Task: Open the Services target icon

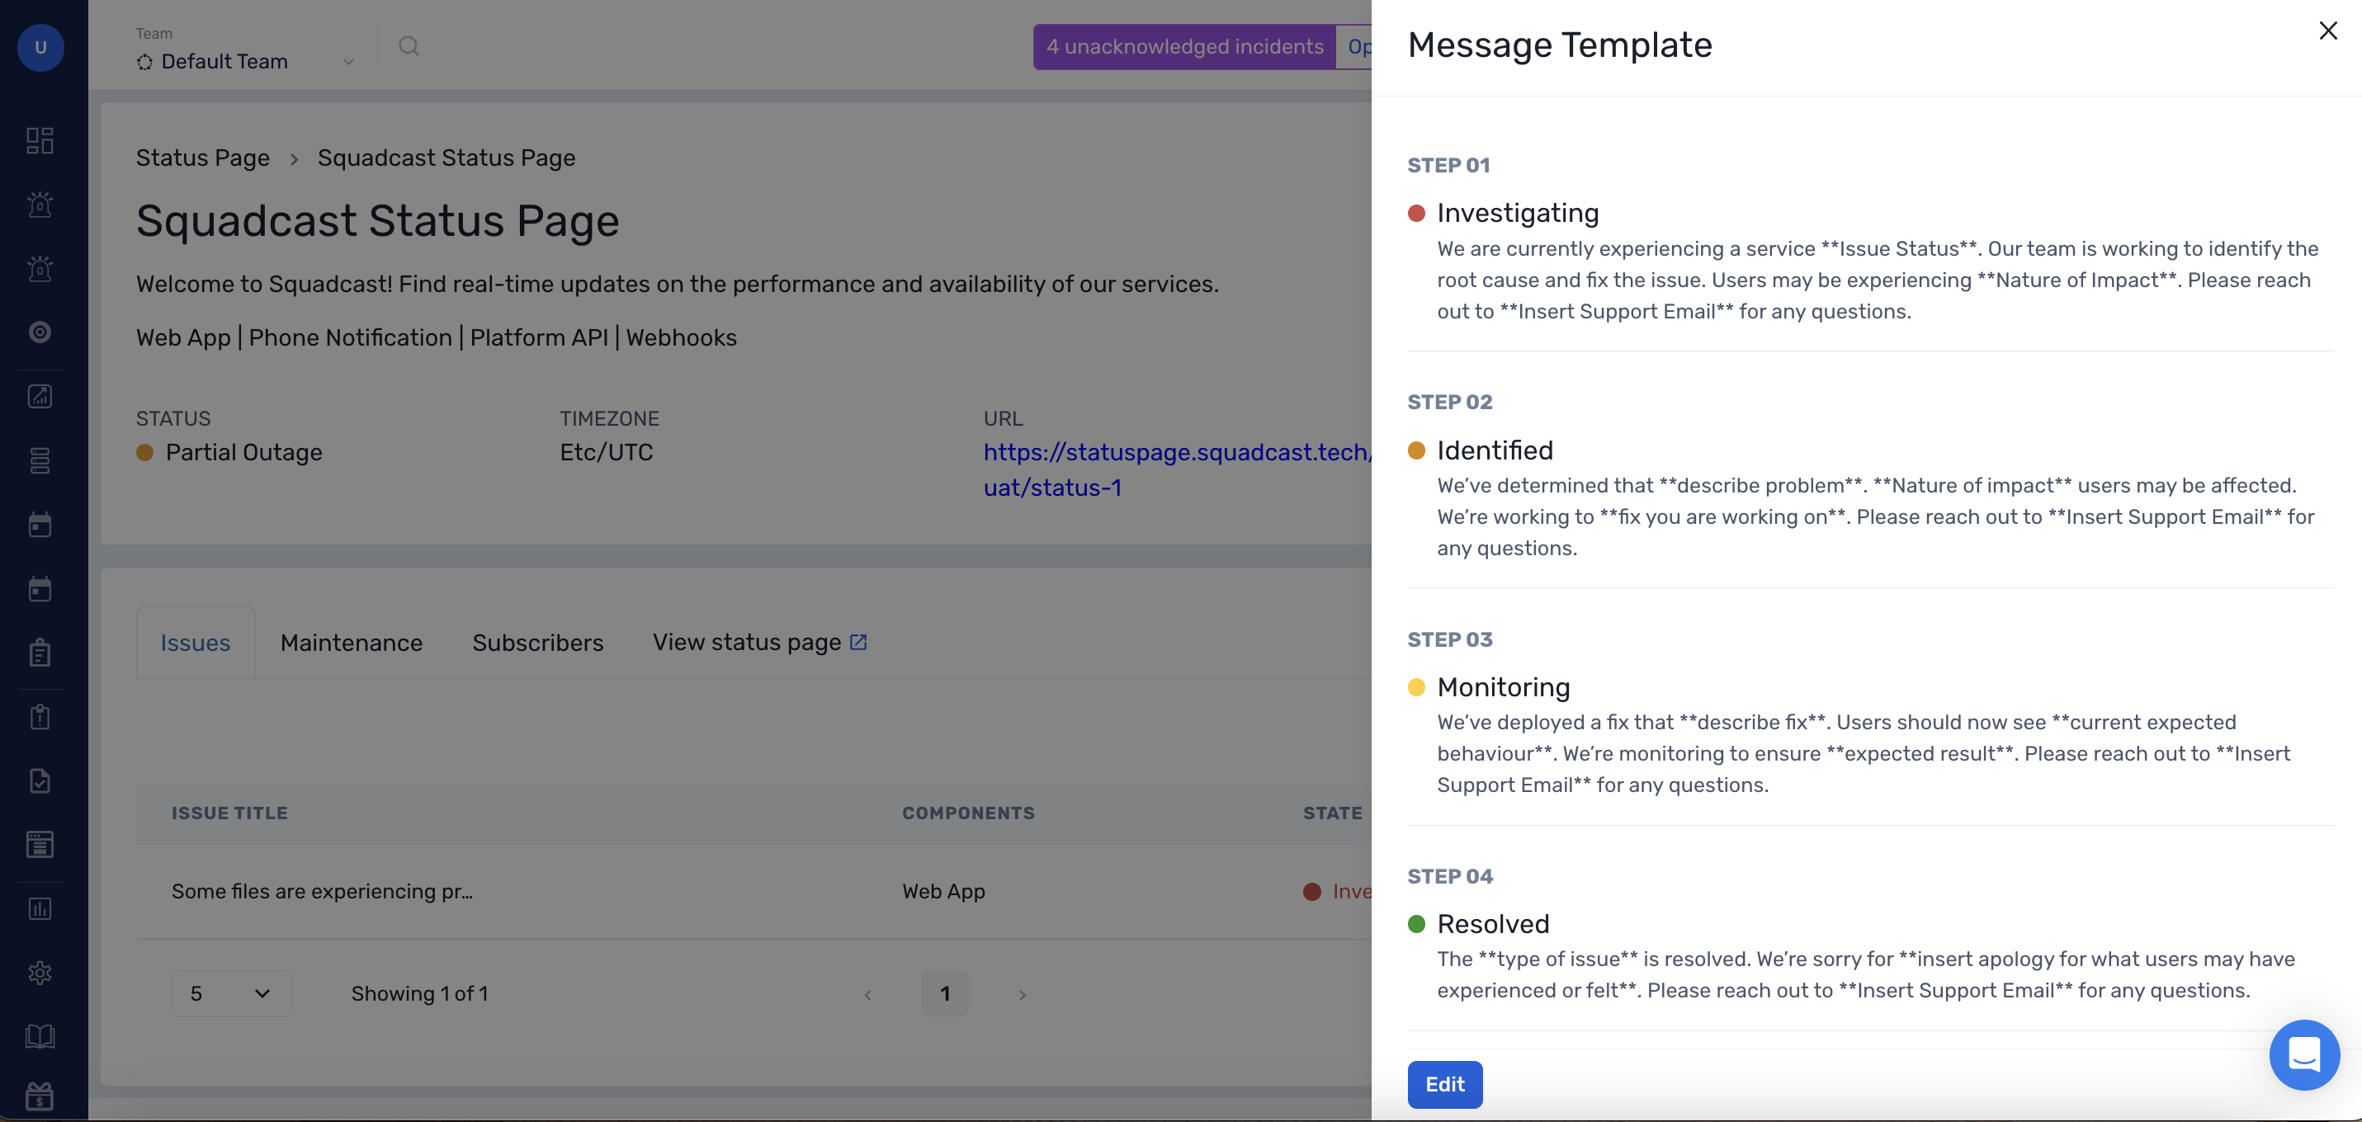Action: tap(40, 332)
